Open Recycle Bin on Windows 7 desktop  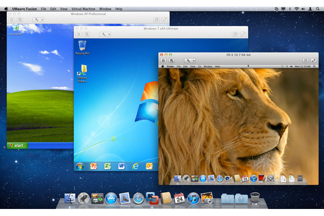83,47
